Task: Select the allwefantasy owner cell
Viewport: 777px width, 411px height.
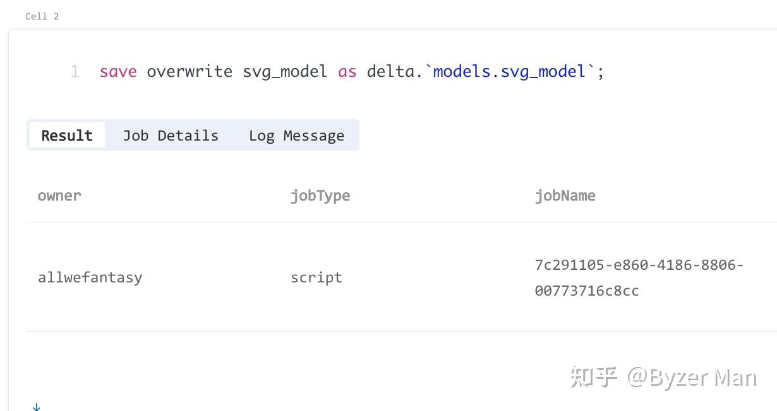Action: tap(90, 277)
